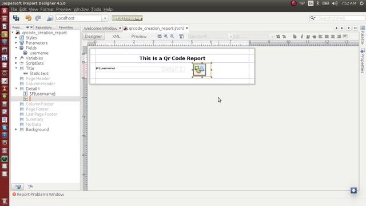Click the vertical align icon after alignment buttons
Screen dimensions: 366x206
345,37
